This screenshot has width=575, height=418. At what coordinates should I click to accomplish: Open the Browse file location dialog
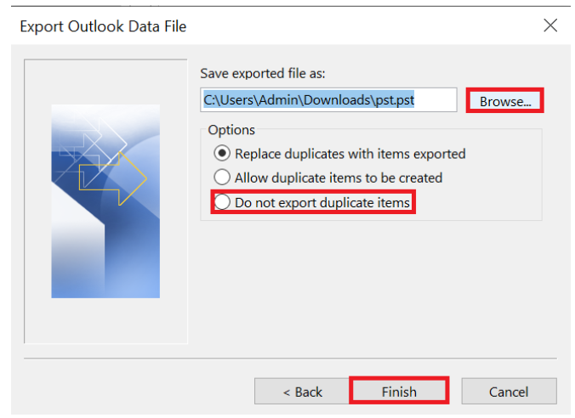click(x=505, y=101)
